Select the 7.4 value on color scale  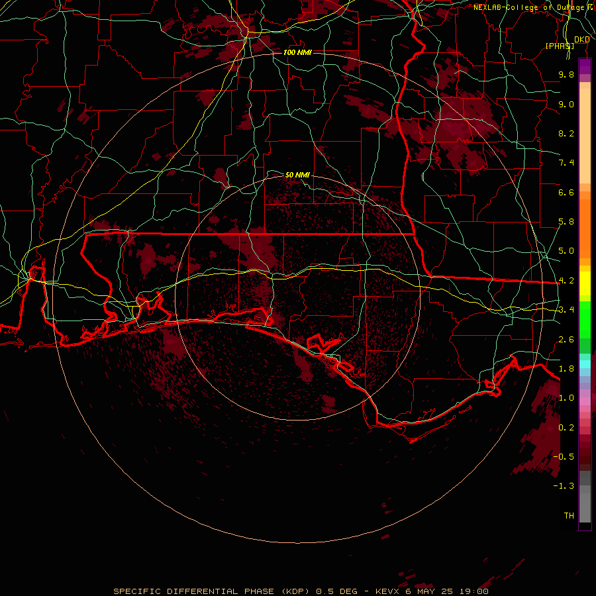566,163
